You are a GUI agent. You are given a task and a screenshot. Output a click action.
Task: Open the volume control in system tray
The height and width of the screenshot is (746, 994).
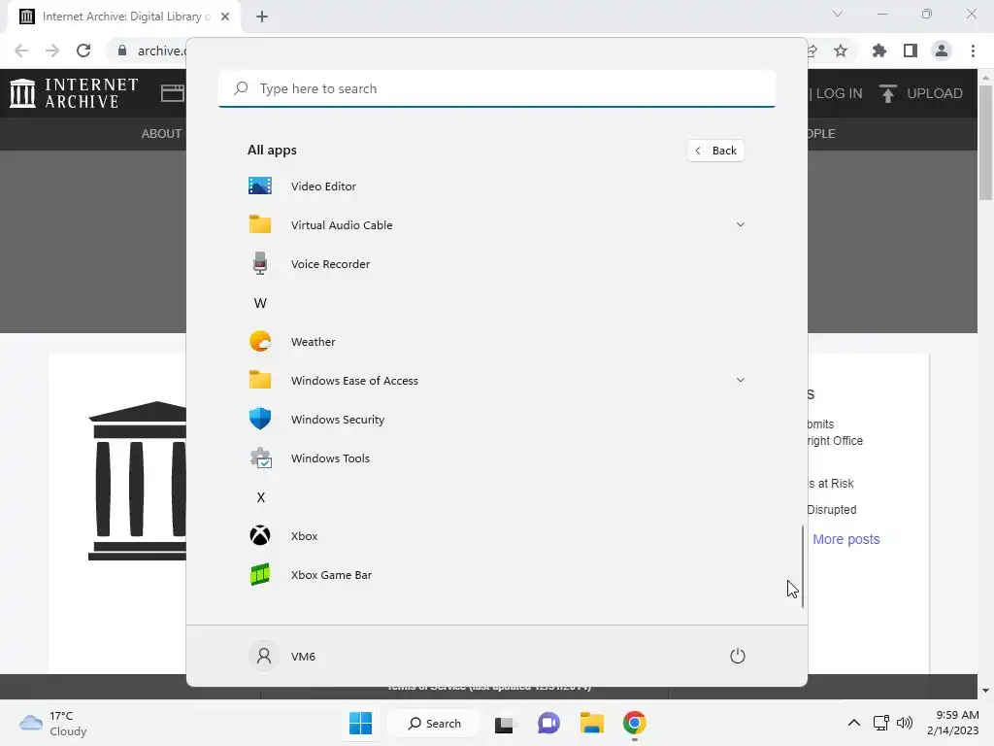click(905, 723)
